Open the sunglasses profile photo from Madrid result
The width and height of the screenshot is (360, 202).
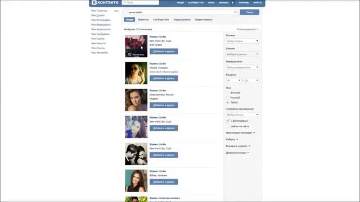(136, 73)
